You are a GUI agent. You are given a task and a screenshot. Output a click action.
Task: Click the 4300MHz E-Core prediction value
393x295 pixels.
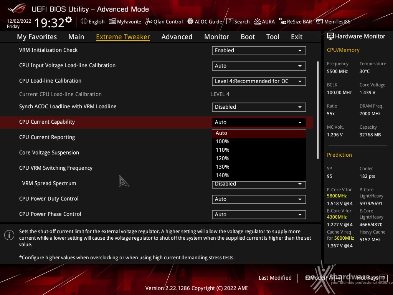point(337,217)
